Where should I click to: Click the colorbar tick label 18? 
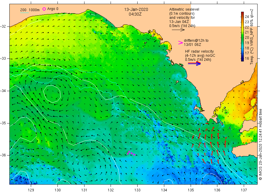pos(247,48)
